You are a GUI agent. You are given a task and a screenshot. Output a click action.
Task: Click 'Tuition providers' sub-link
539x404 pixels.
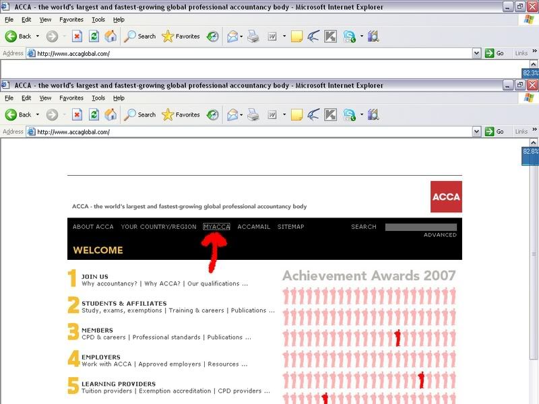tap(106, 391)
